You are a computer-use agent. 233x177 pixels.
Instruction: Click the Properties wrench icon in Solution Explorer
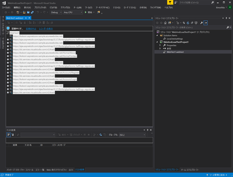(x=202, y=23)
